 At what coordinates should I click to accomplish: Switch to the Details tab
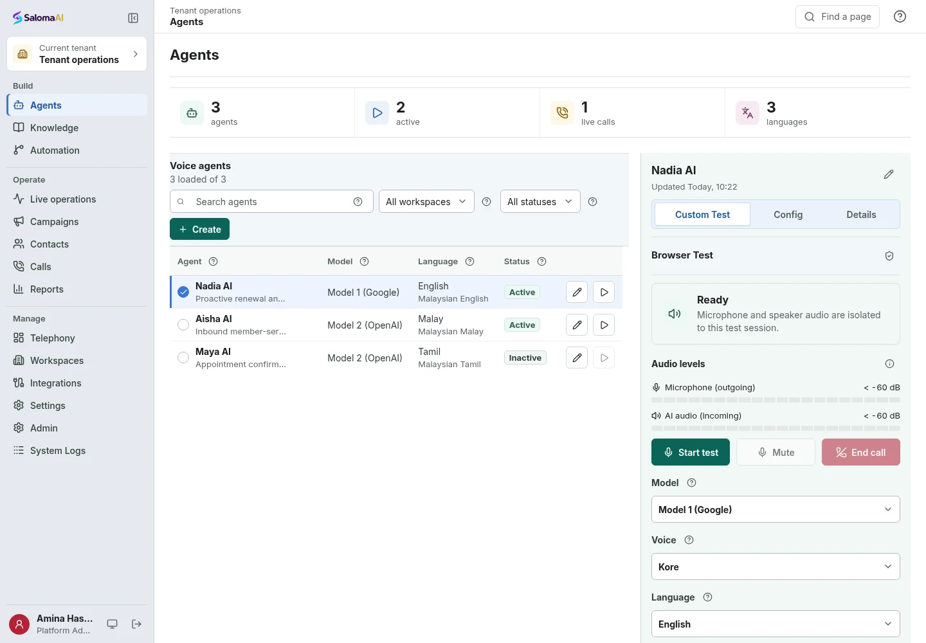tap(861, 215)
